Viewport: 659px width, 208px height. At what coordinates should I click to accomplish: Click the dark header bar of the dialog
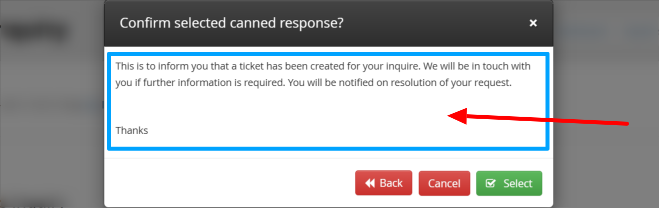tap(328, 23)
